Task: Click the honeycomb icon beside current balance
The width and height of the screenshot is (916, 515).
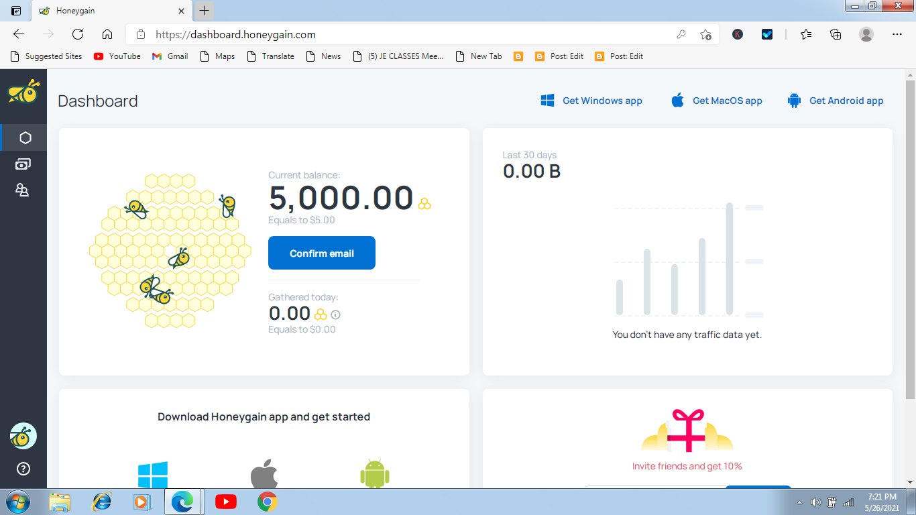Action: pos(424,203)
